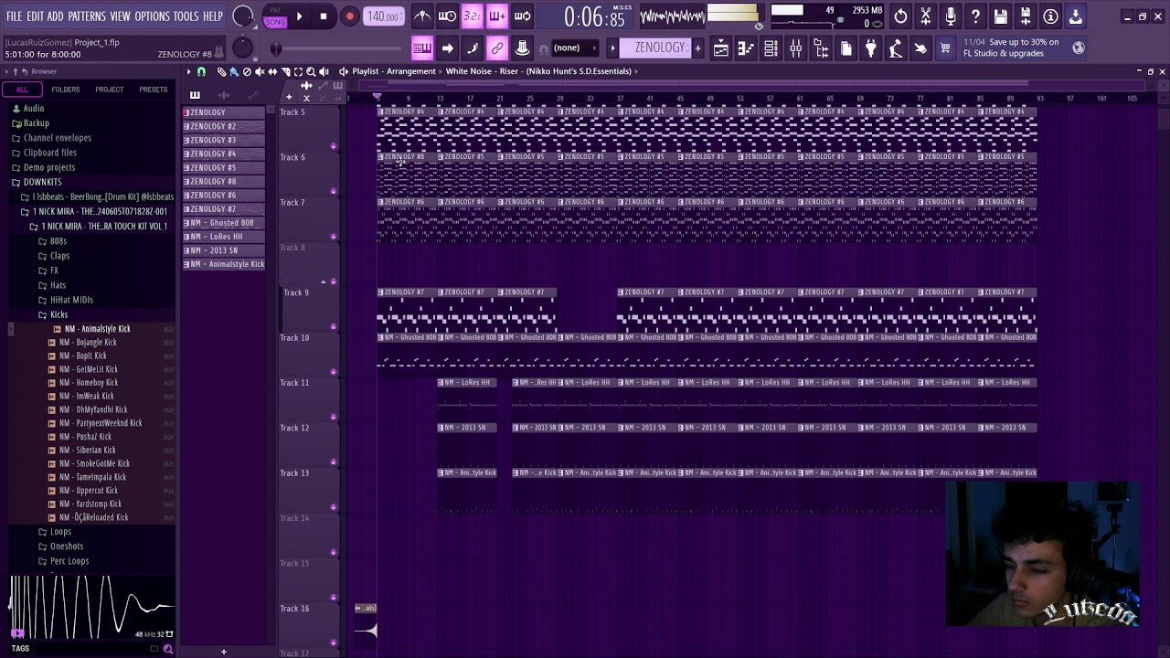Select ZENOLOGY #4 in pattern picker
This screenshot has height=658, width=1170.
[x=223, y=154]
